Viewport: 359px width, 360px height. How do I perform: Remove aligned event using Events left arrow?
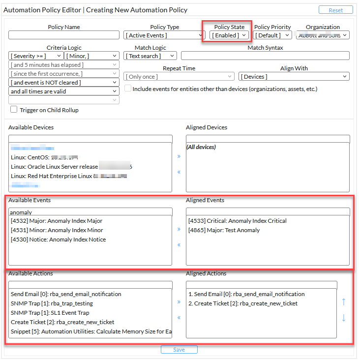[x=179, y=245]
